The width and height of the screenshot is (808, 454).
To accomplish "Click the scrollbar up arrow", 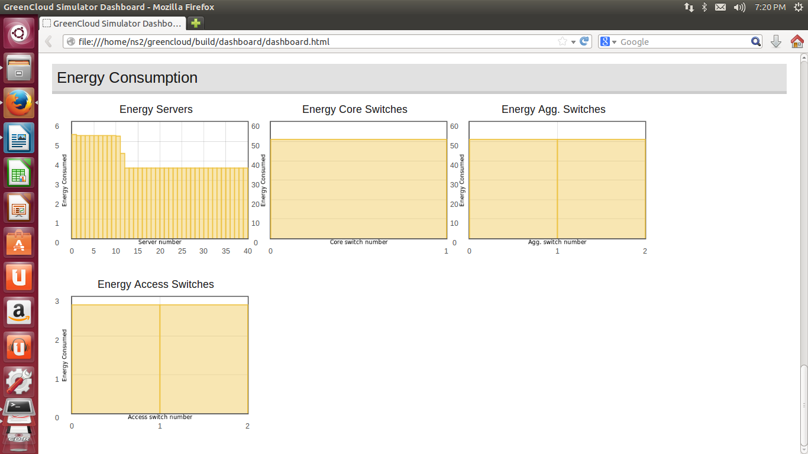I will pos(804,58).
